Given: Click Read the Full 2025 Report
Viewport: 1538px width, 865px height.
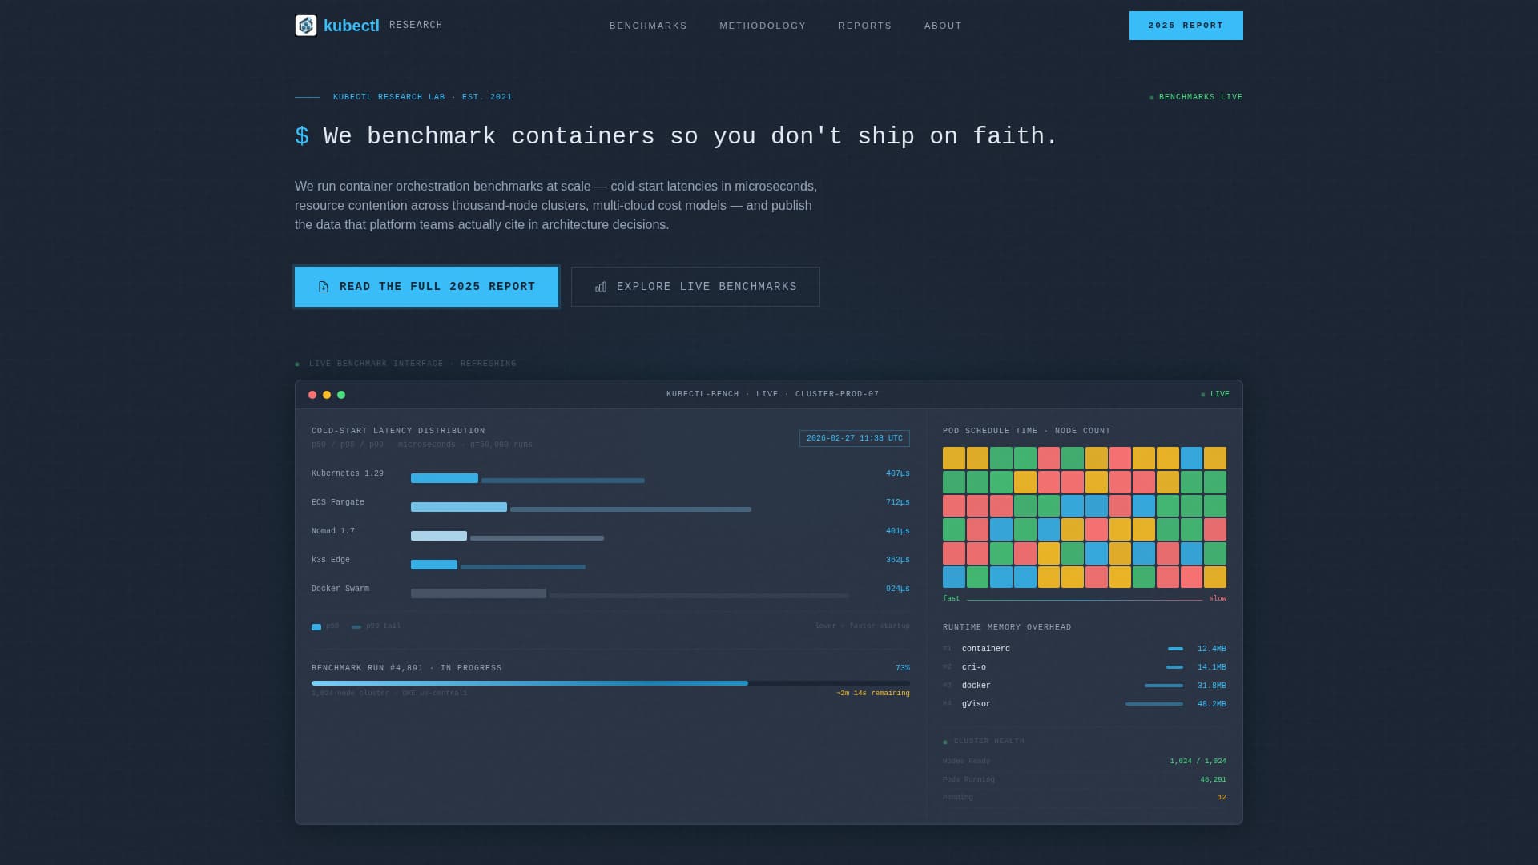Looking at the screenshot, I should 426,287.
